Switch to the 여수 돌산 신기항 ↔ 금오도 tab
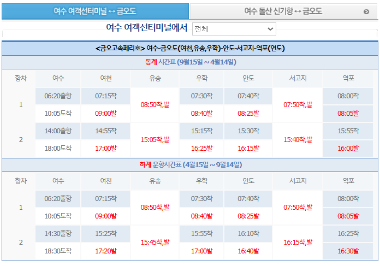 (283, 11)
